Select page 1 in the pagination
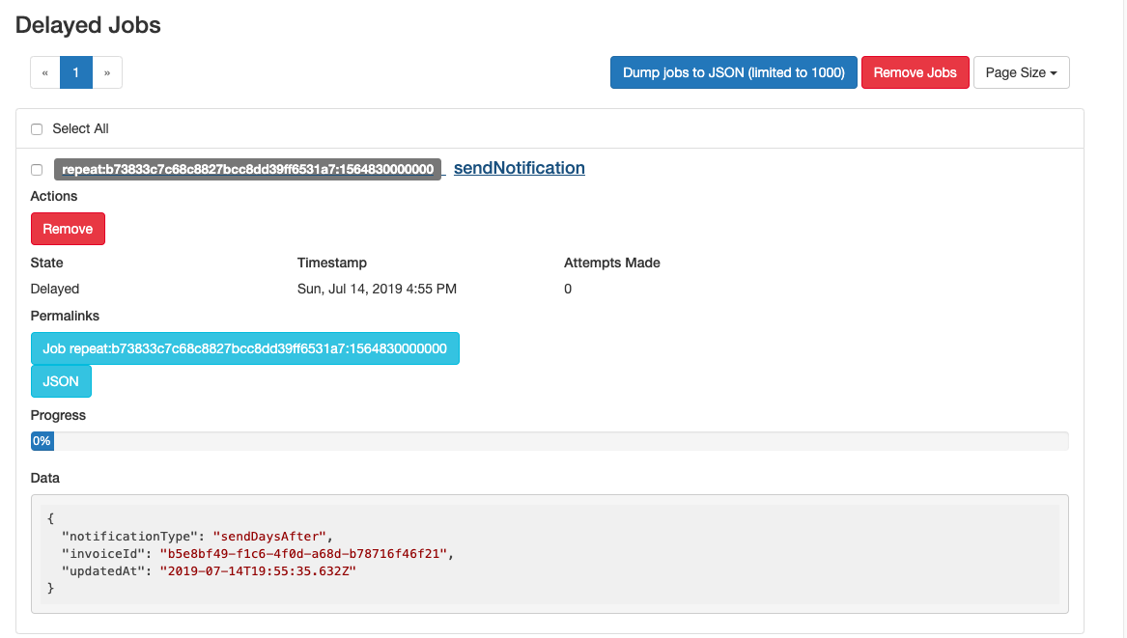Viewport: 1127px width, 638px height. pos(75,72)
